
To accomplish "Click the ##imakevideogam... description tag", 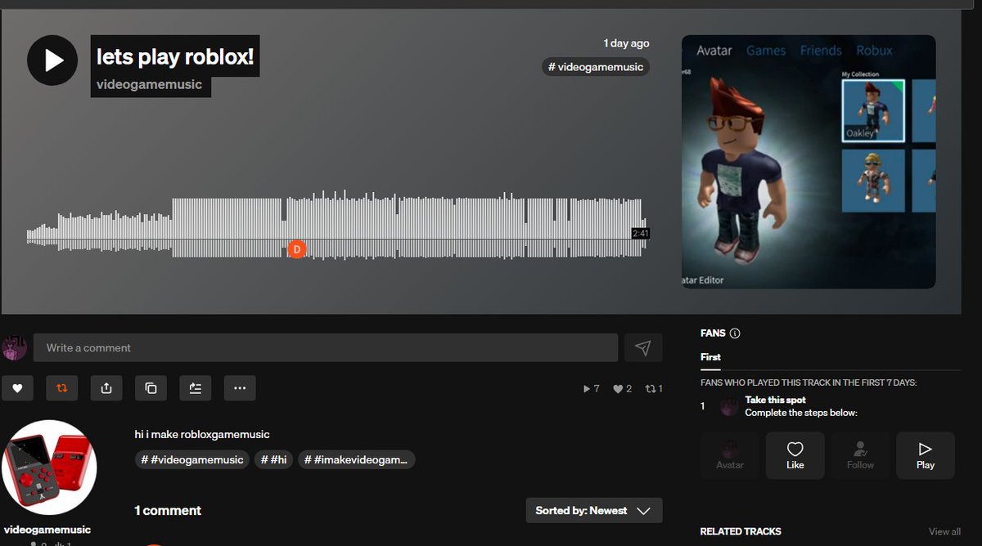I will (x=356, y=460).
